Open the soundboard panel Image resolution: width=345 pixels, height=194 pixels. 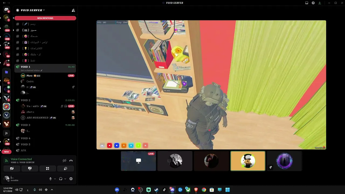point(65,168)
